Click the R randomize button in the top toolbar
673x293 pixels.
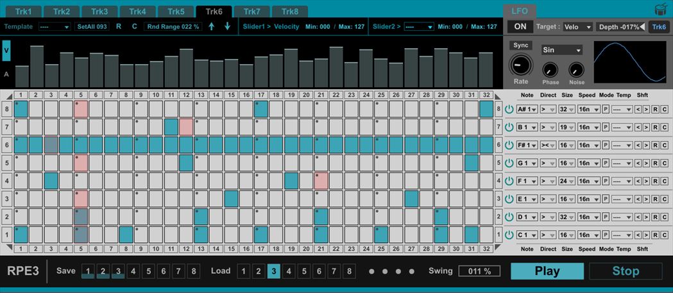(x=119, y=26)
